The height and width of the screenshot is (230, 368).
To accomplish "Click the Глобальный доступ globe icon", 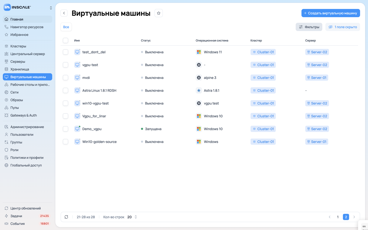I will pyautogui.click(x=6, y=165).
